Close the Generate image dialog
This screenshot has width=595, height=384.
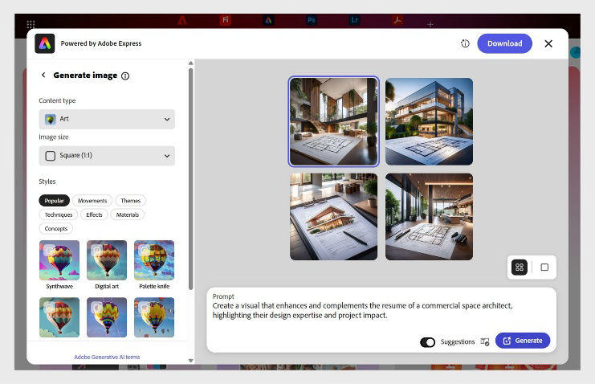click(x=548, y=43)
